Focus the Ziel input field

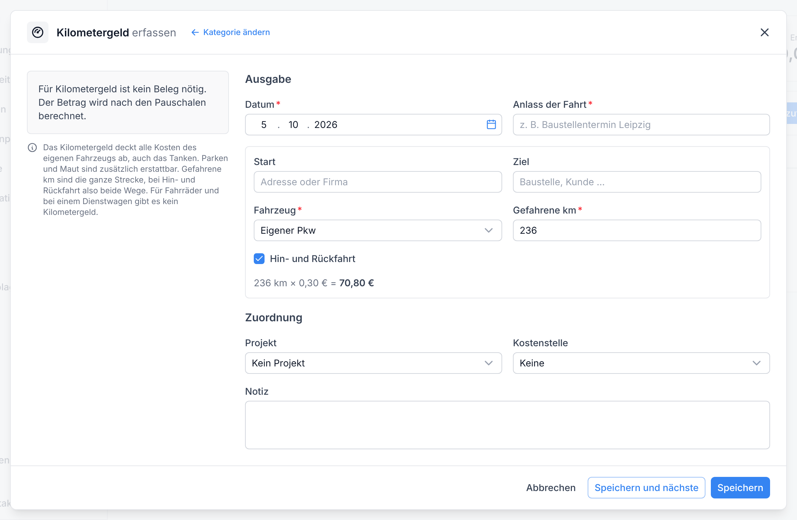(637, 182)
